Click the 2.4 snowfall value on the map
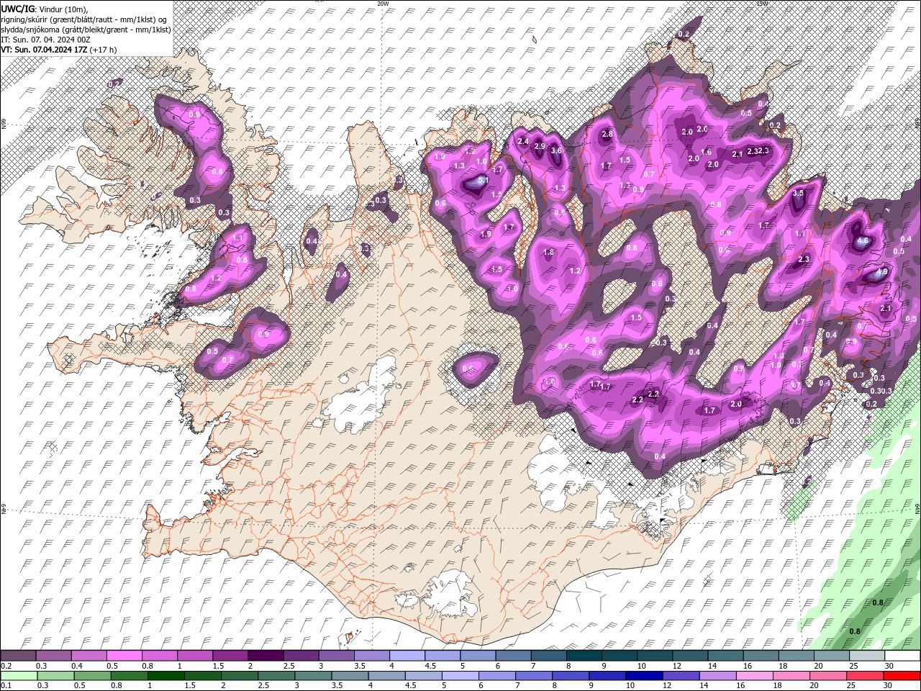 point(523,141)
